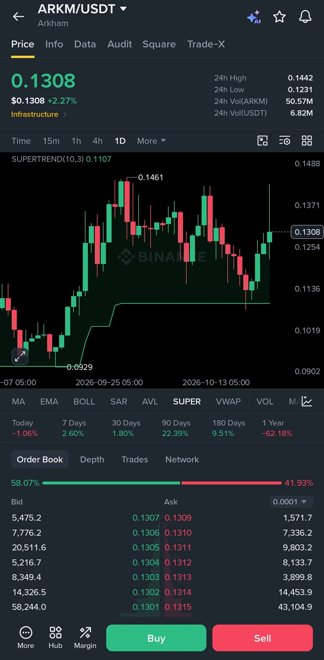Viewport: 324px width, 660px height.
Task: Tap the green Buy button
Action: (x=156, y=638)
